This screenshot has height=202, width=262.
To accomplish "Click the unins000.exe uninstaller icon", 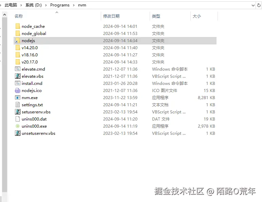I will coord(18,126).
